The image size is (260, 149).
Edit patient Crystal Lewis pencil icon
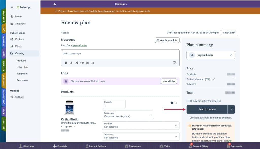[231, 55]
